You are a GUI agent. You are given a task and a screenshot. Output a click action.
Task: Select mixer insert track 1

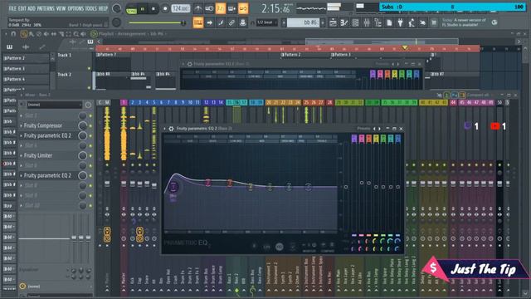[124, 102]
